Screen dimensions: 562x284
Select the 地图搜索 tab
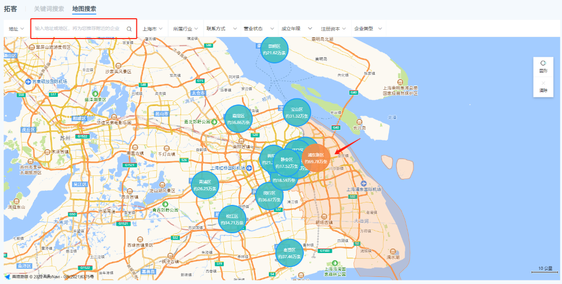point(84,9)
